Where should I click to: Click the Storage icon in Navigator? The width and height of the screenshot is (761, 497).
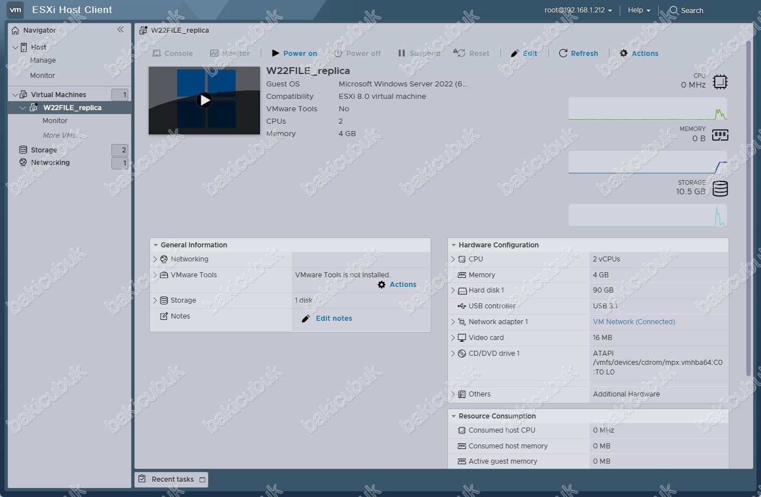pyautogui.click(x=23, y=150)
